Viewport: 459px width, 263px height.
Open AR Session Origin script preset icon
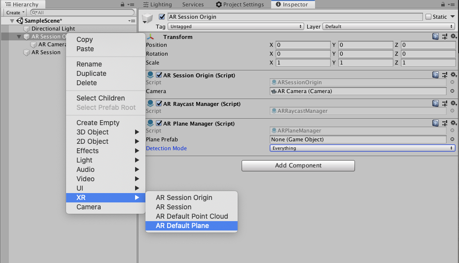point(445,75)
